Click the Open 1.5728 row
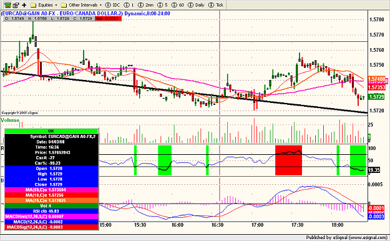Image resolution: width=390 pixels, height=241 pixels. [x=51, y=169]
